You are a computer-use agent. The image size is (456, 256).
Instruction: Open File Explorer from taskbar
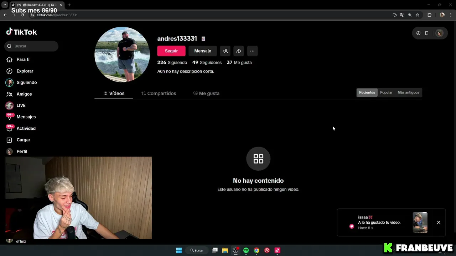[x=225, y=250]
